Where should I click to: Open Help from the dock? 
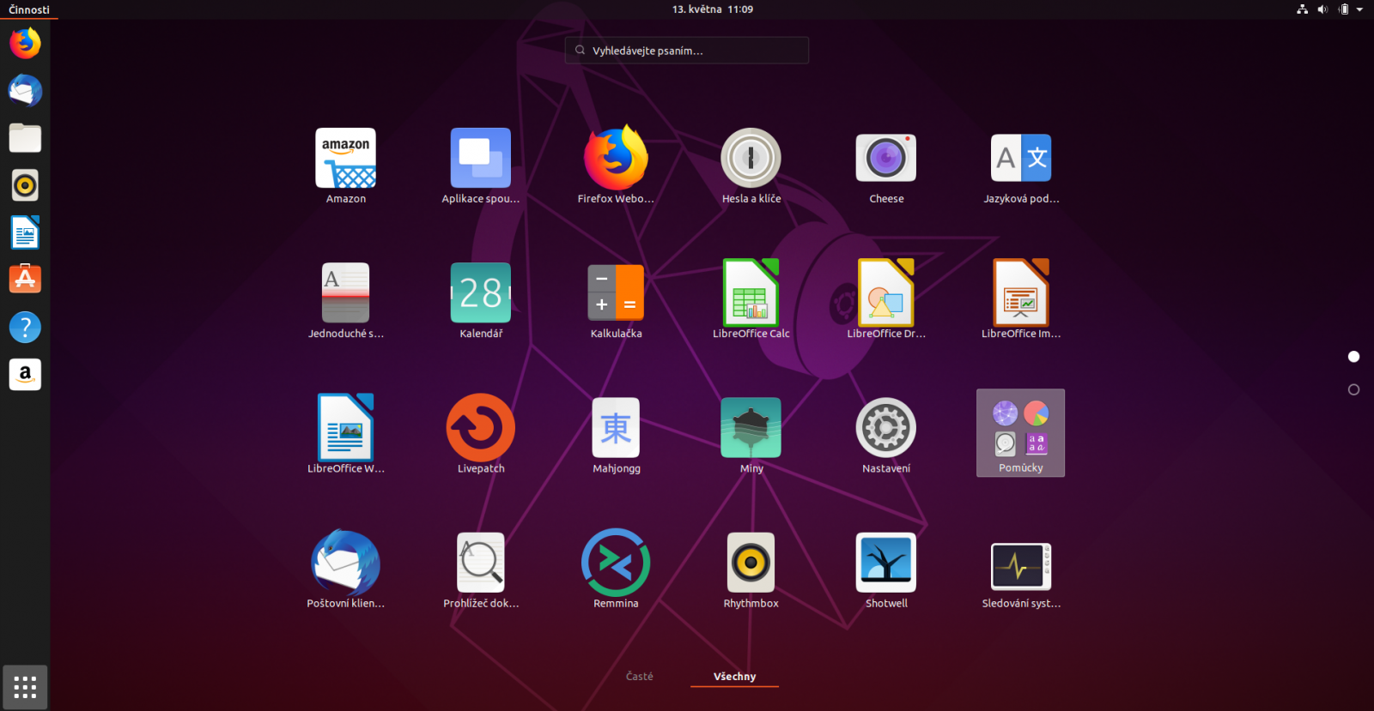click(x=25, y=327)
